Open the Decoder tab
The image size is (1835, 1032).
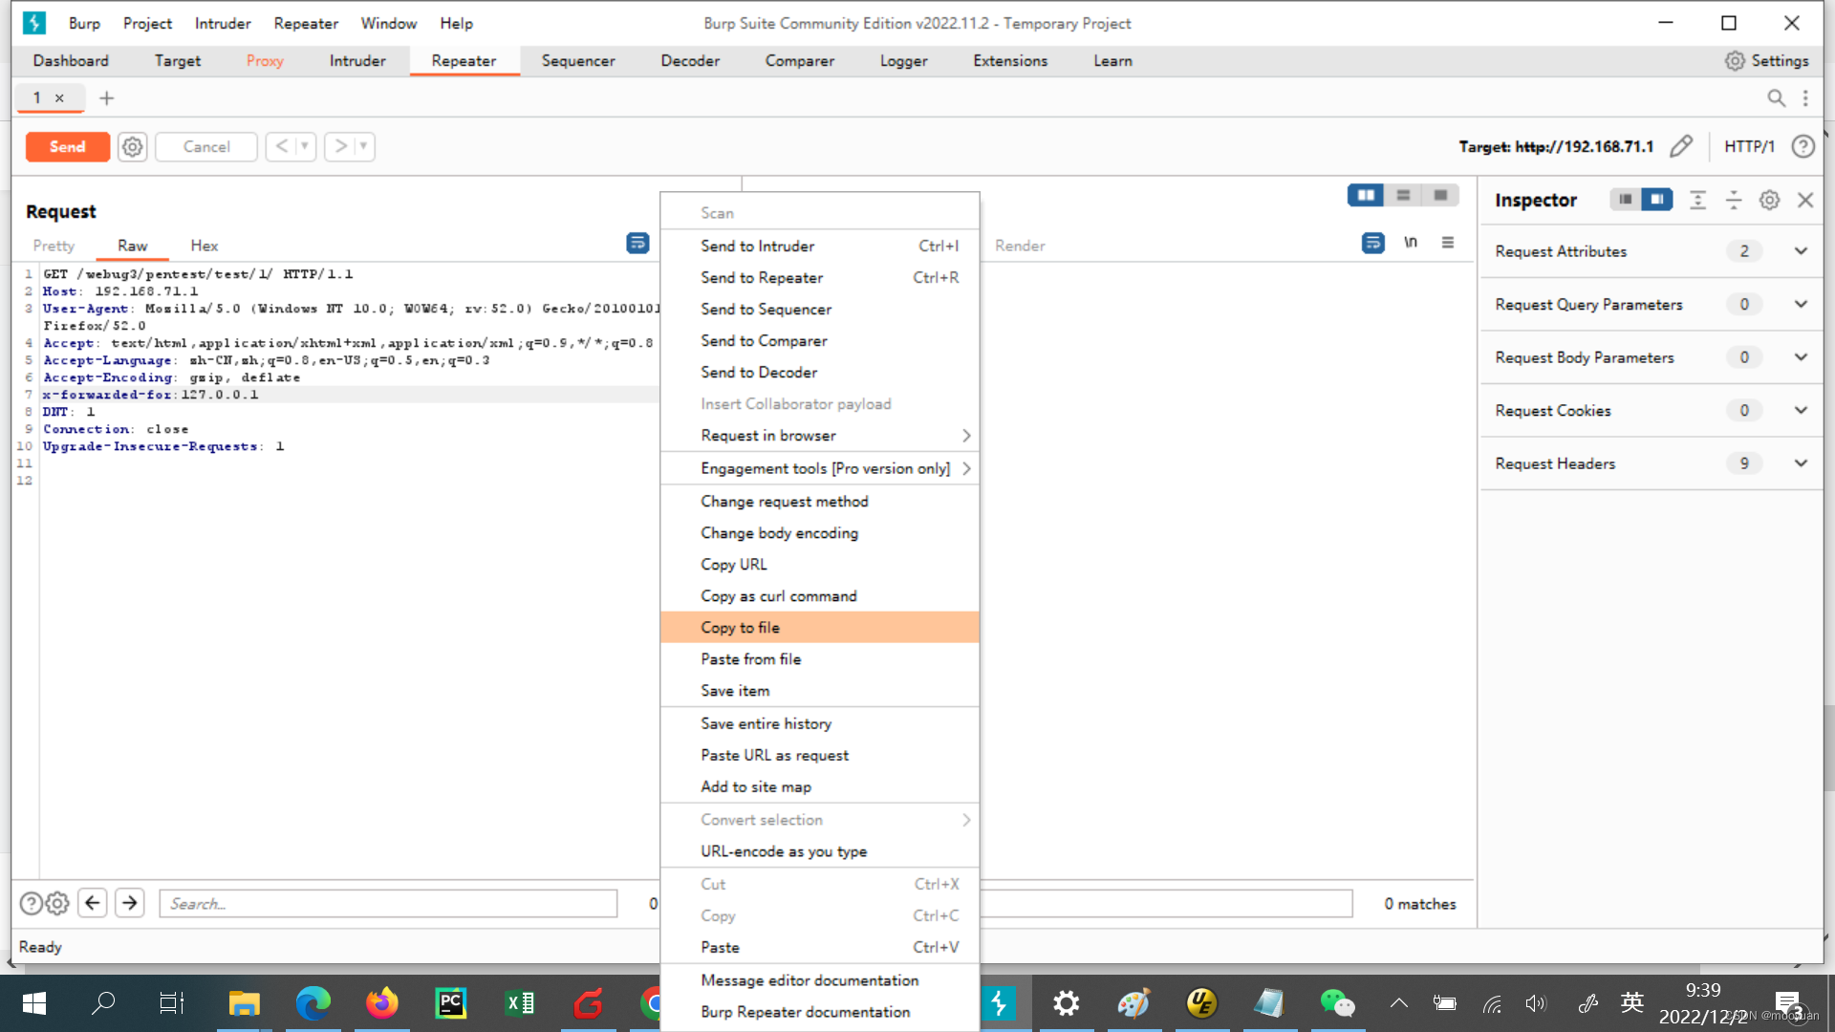coord(689,60)
